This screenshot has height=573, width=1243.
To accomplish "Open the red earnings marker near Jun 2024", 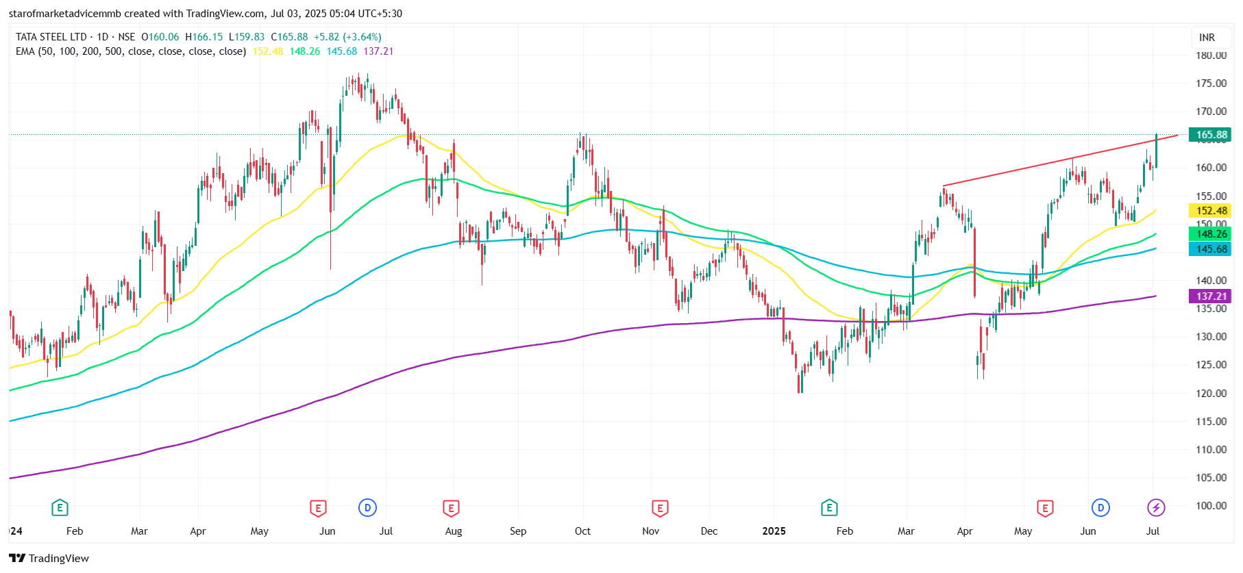I will (x=318, y=508).
